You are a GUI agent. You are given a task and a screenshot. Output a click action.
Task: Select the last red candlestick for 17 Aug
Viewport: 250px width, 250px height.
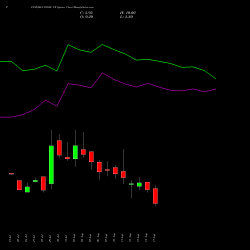click(155, 196)
